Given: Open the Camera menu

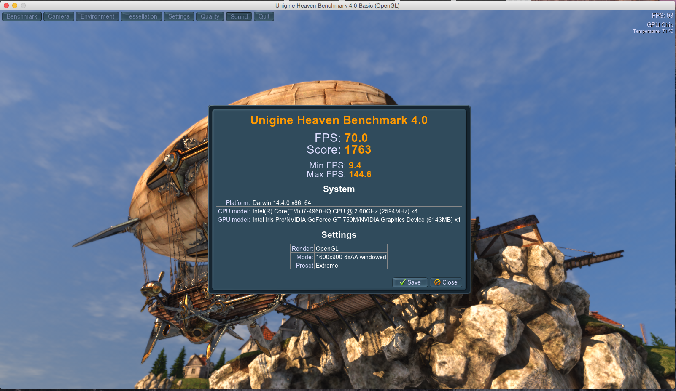Looking at the screenshot, I should pyautogui.click(x=59, y=16).
